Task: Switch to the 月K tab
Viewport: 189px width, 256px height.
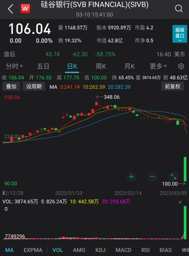Action: (129, 66)
